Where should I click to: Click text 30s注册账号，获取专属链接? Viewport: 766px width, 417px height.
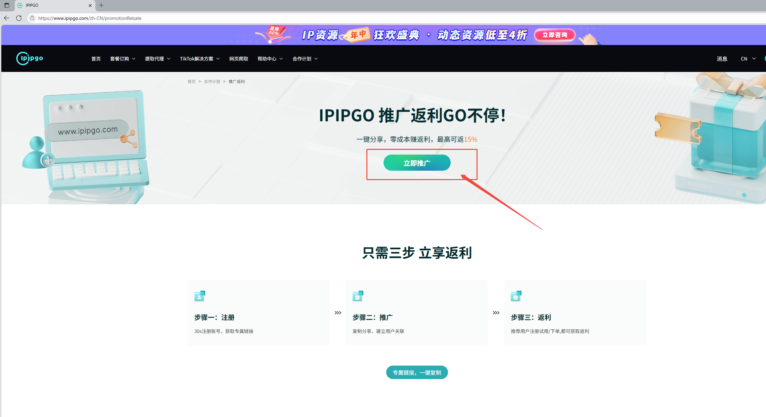(x=224, y=331)
